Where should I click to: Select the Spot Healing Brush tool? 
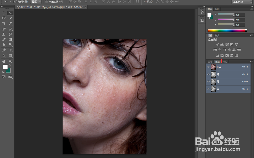4,29
